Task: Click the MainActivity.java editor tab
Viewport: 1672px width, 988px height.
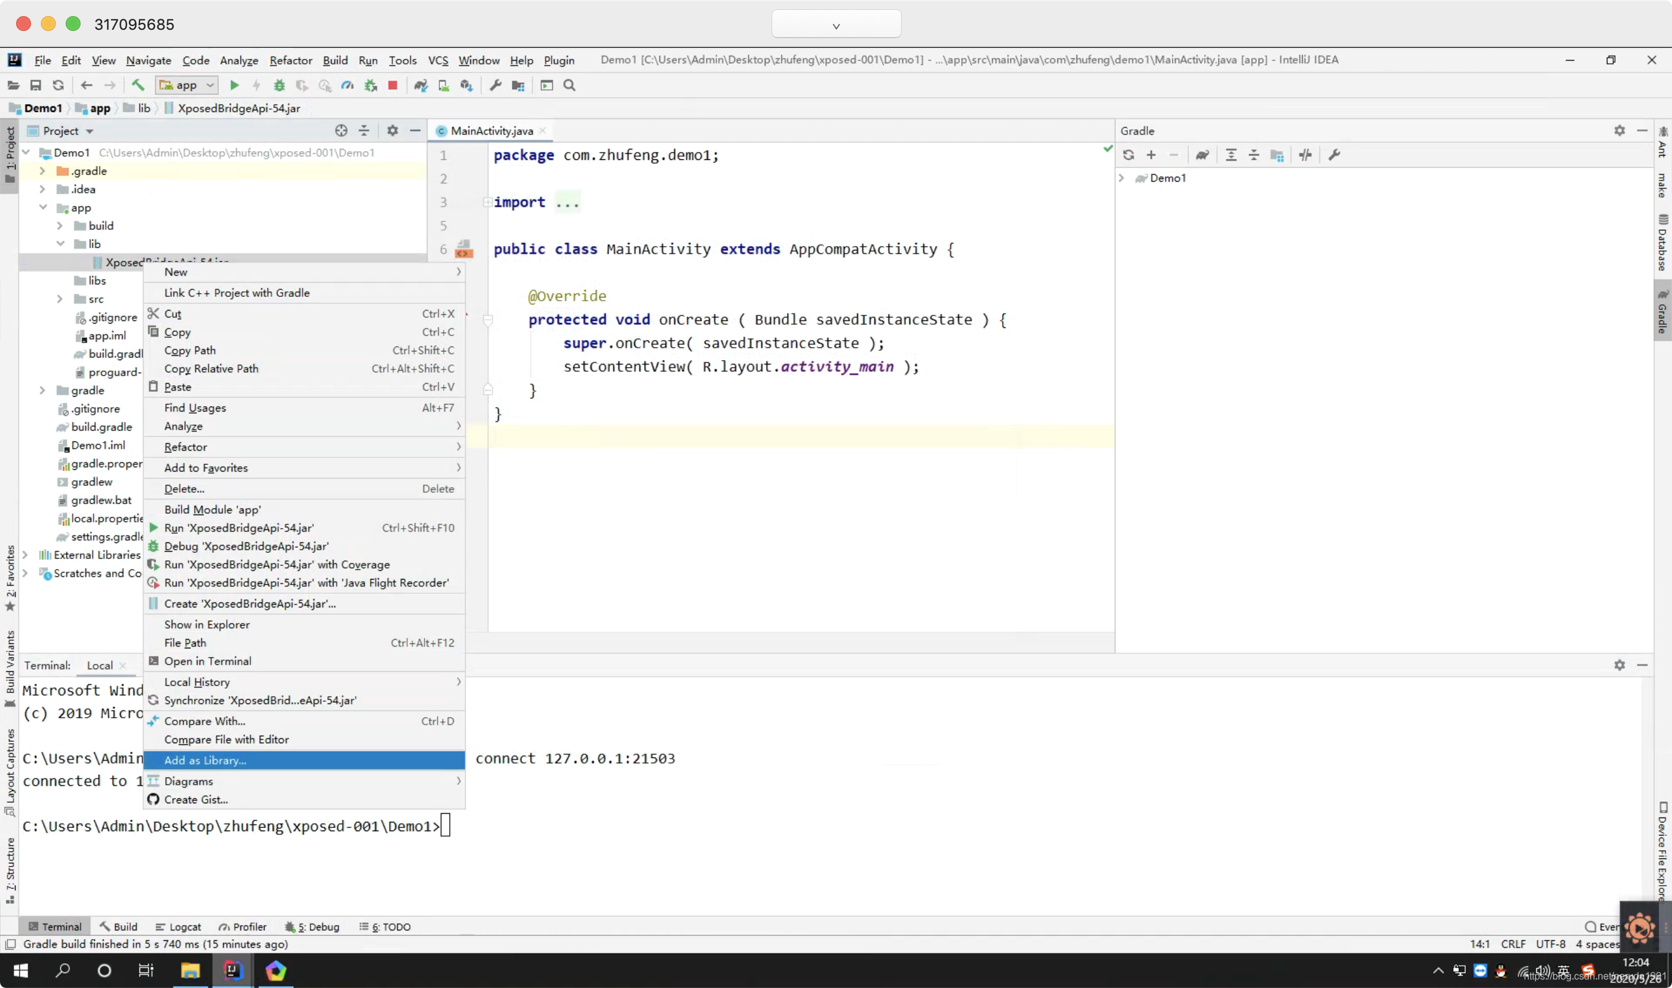Action: 490,131
